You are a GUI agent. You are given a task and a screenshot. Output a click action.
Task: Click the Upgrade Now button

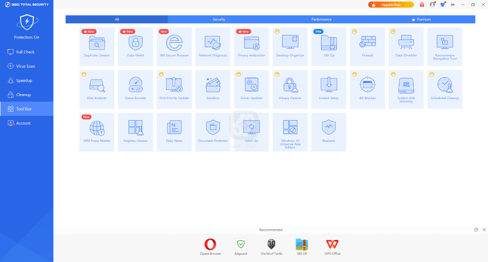tap(391, 4)
